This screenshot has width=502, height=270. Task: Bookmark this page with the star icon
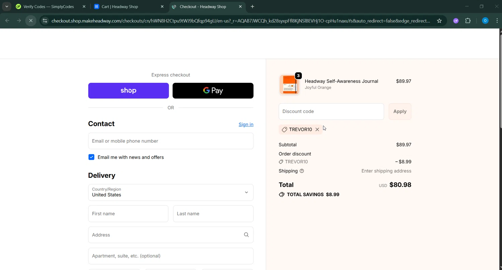click(439, 21)
